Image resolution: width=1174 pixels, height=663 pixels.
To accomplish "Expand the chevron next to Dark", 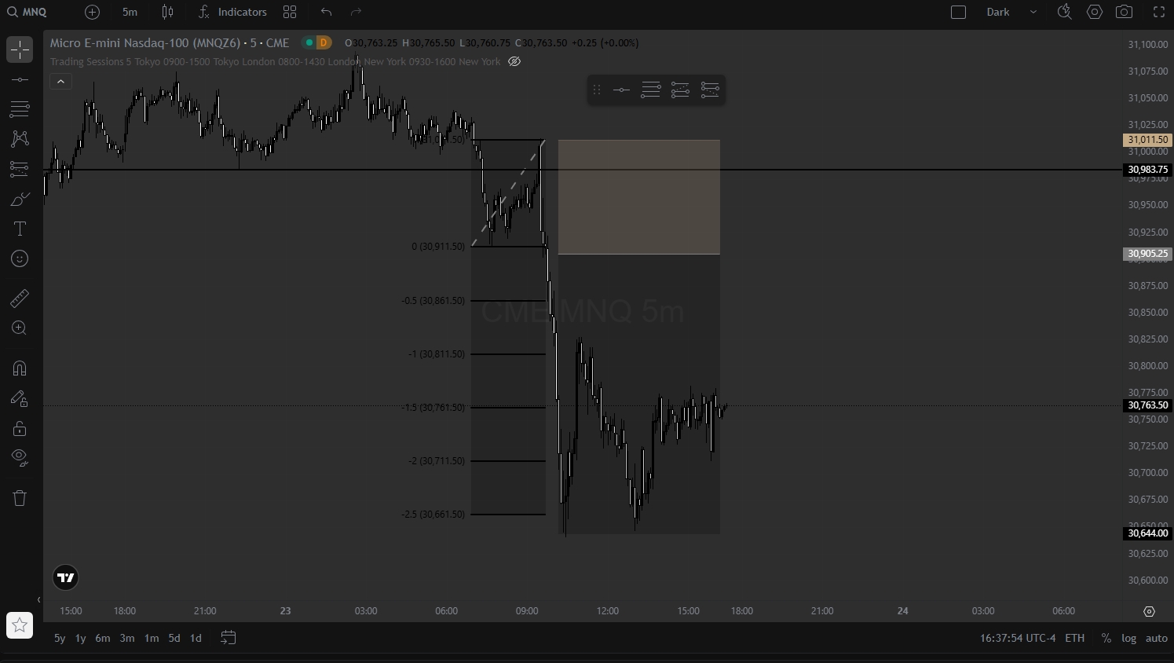I will pos(1033,12).
